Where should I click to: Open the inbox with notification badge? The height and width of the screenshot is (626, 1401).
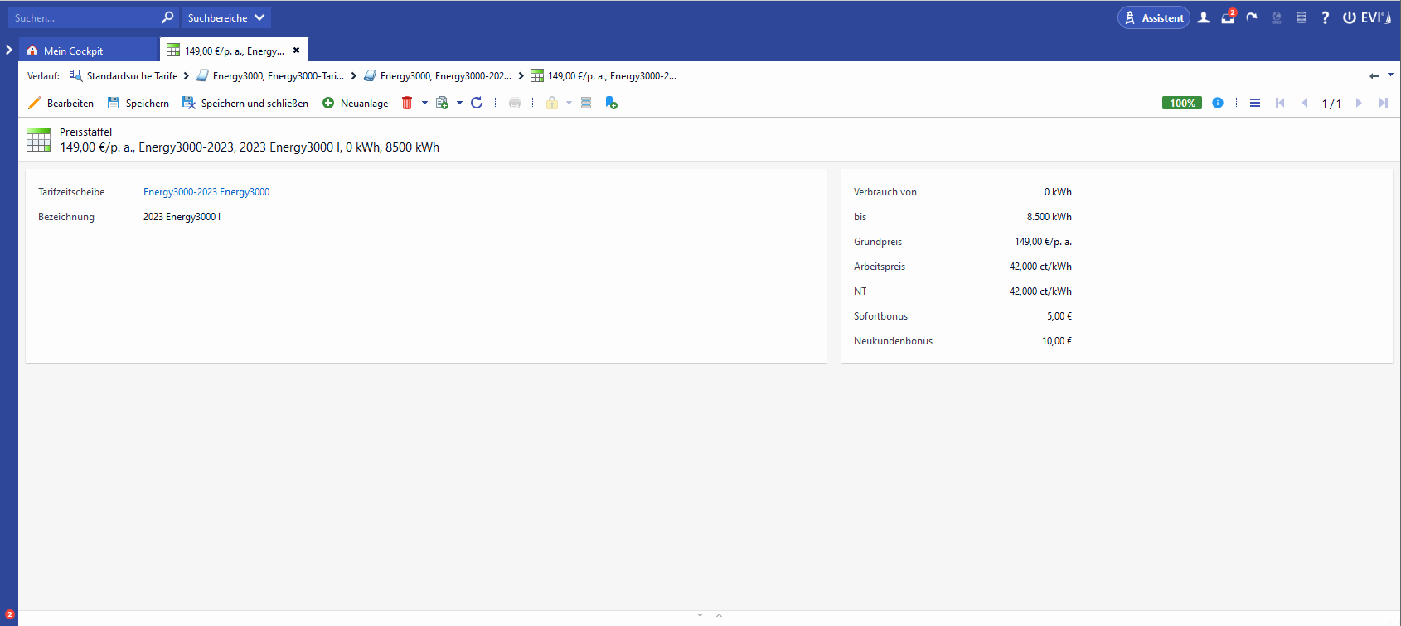pyautogui.click(x=1228, y=17)
